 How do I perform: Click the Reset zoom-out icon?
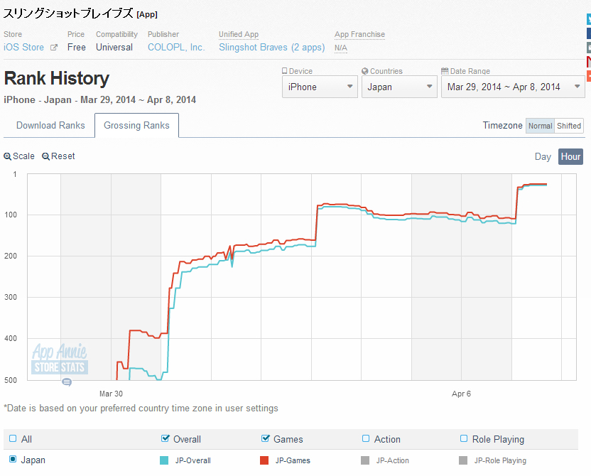coord(45,156)
